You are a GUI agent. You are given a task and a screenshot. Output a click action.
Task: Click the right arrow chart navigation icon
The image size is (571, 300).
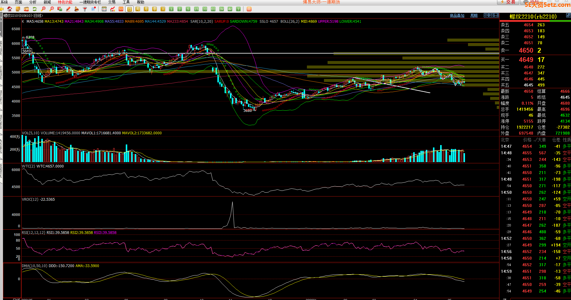tap(491, 15)
